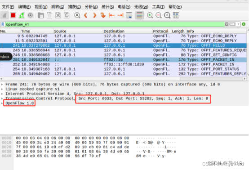The height and width of the screenshot is (170, 249).
Task: Sort by the Protocol column header
Action: click(162, 31)
